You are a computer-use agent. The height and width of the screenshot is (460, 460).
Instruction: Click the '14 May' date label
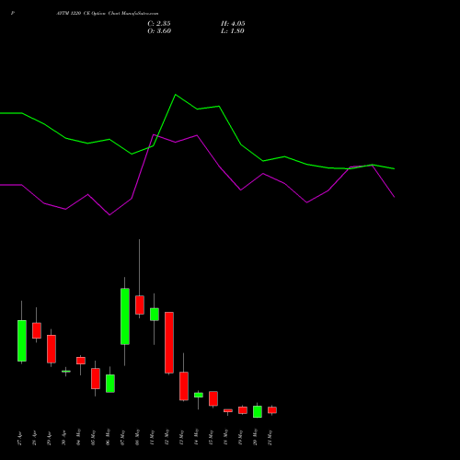click(197, 437)
